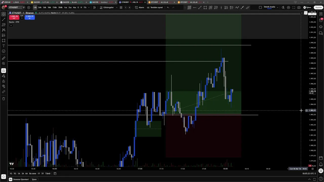
Task: Select the crosshair cursor tool
Action: coord(4,14)
